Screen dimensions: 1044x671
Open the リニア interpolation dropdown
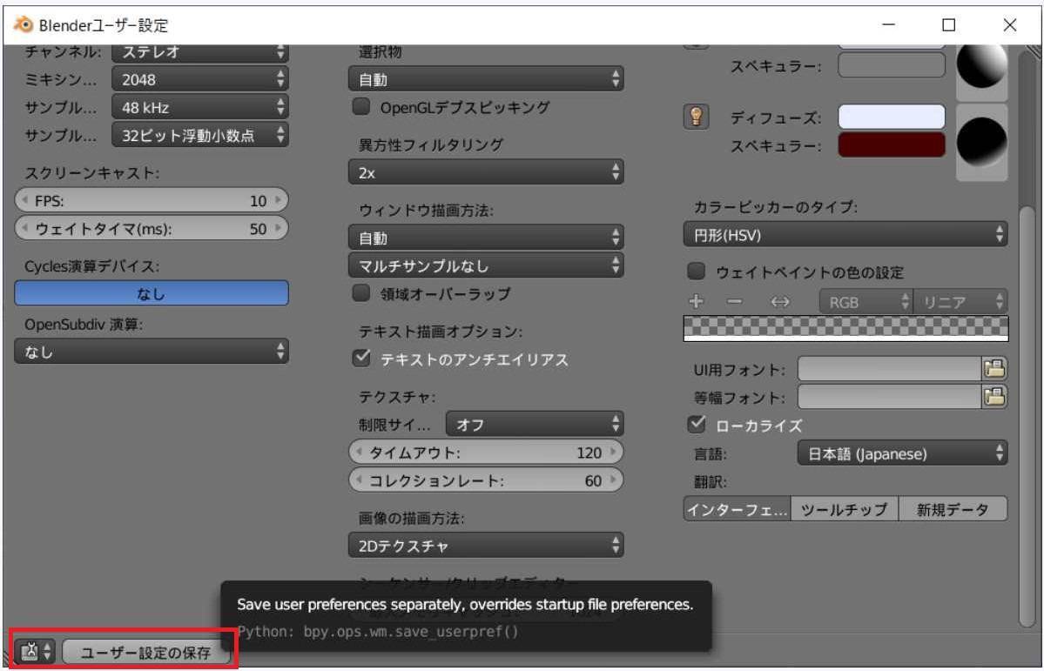point(960,301)
